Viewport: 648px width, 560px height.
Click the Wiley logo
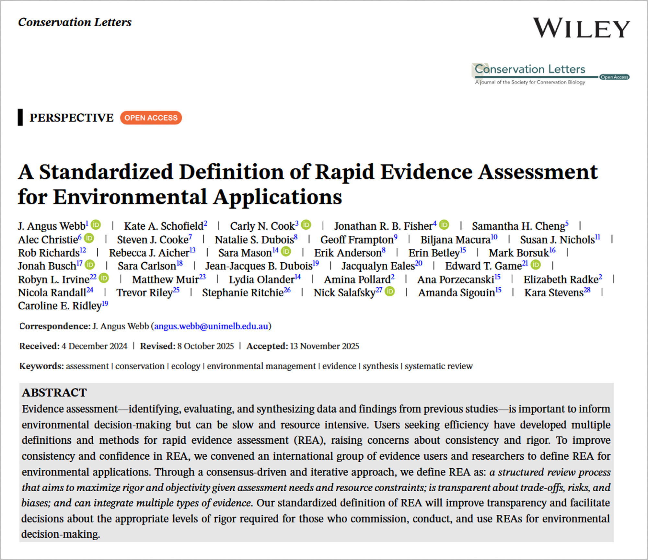coord(581,28)
